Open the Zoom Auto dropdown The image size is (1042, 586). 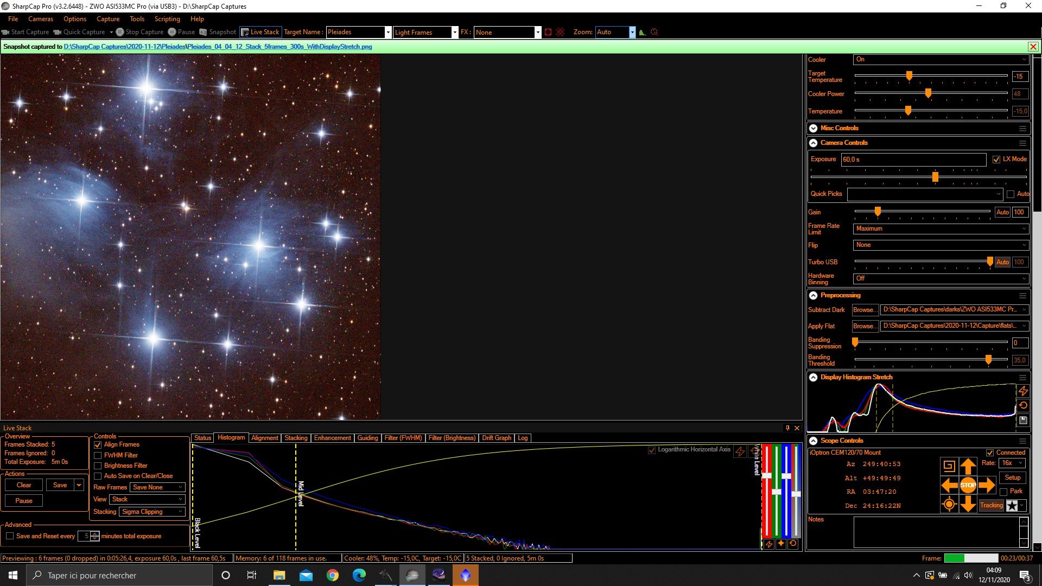[x=632, y=32]
